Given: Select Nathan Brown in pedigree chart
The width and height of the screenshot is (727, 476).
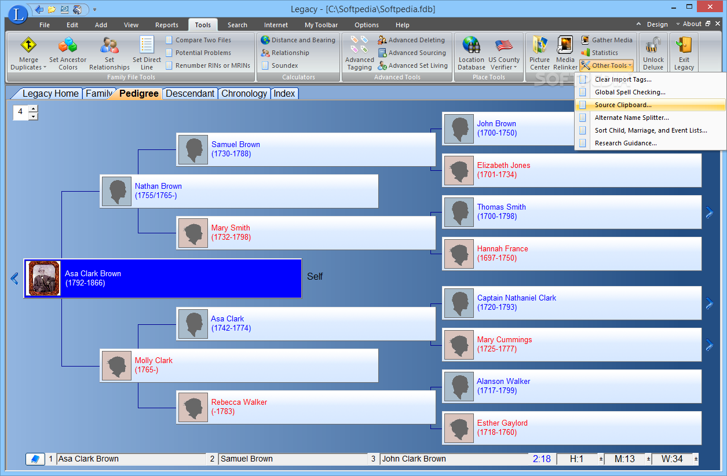Looking at the screenshot, I should [x=239, y=191].
